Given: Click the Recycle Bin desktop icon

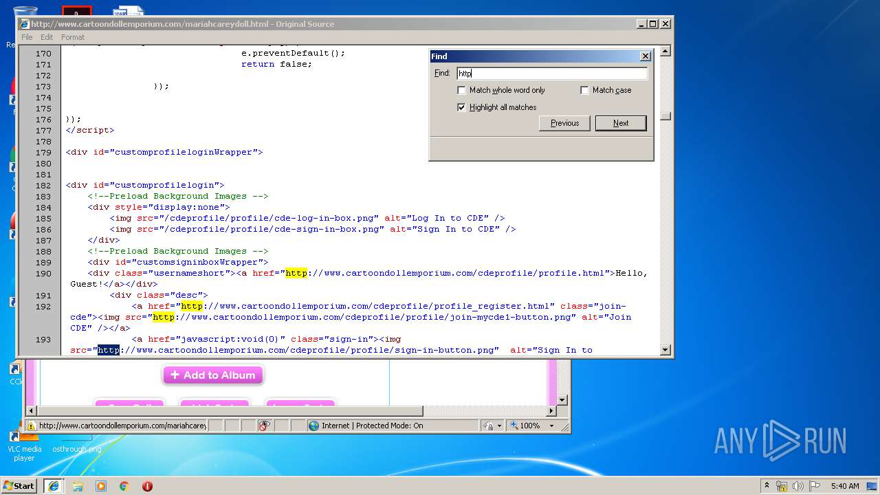Looking at the screenshot, I should 25,12.
